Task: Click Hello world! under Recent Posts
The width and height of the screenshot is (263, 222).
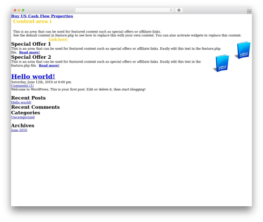Action: pos(21,102)
